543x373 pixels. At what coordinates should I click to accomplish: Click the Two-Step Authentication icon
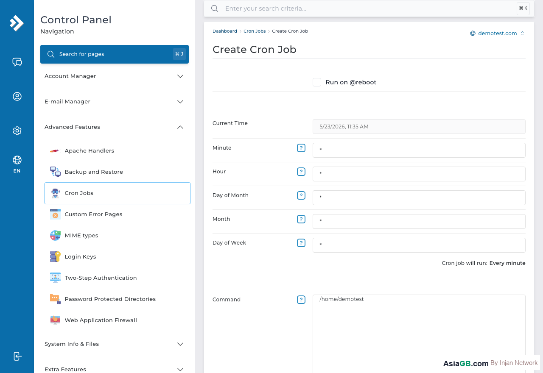(x=55, y=278)
